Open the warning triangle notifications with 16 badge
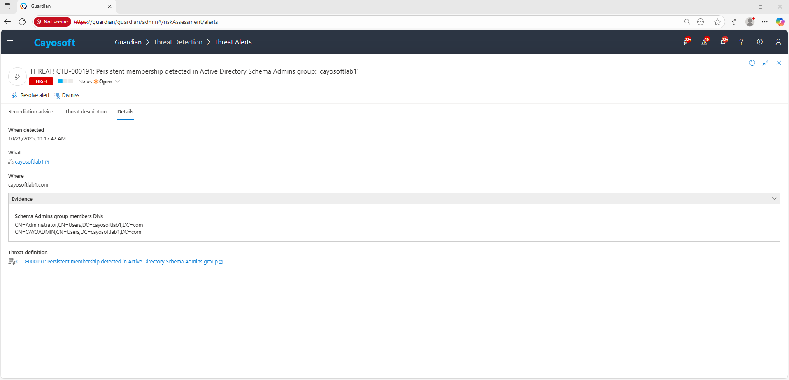 [x=704, y=42]
